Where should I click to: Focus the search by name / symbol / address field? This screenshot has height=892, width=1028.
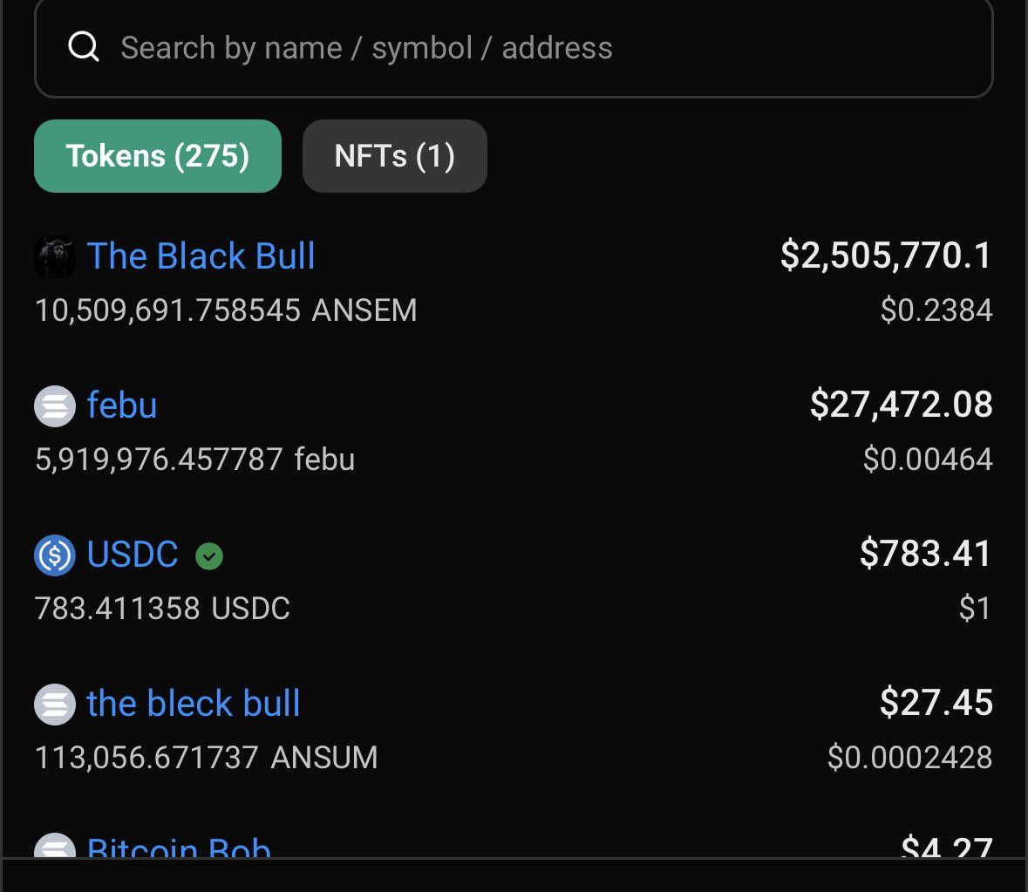514,47
